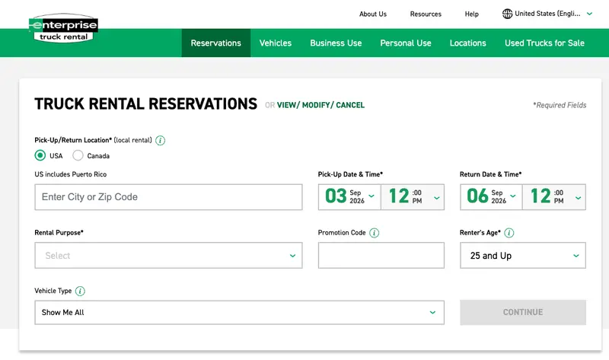Go to the Vehicles menu

click(276, 43)
